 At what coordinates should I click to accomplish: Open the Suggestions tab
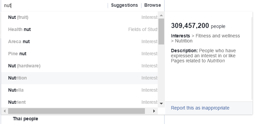coord(125,5)
